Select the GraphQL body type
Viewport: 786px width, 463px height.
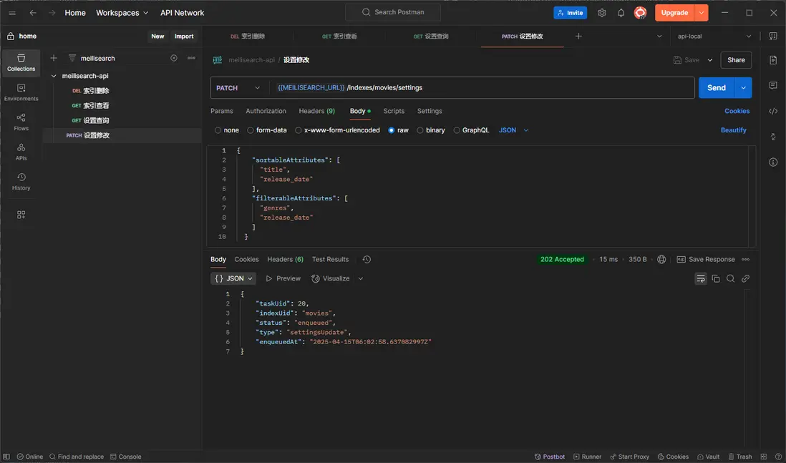tap(471, 130)
